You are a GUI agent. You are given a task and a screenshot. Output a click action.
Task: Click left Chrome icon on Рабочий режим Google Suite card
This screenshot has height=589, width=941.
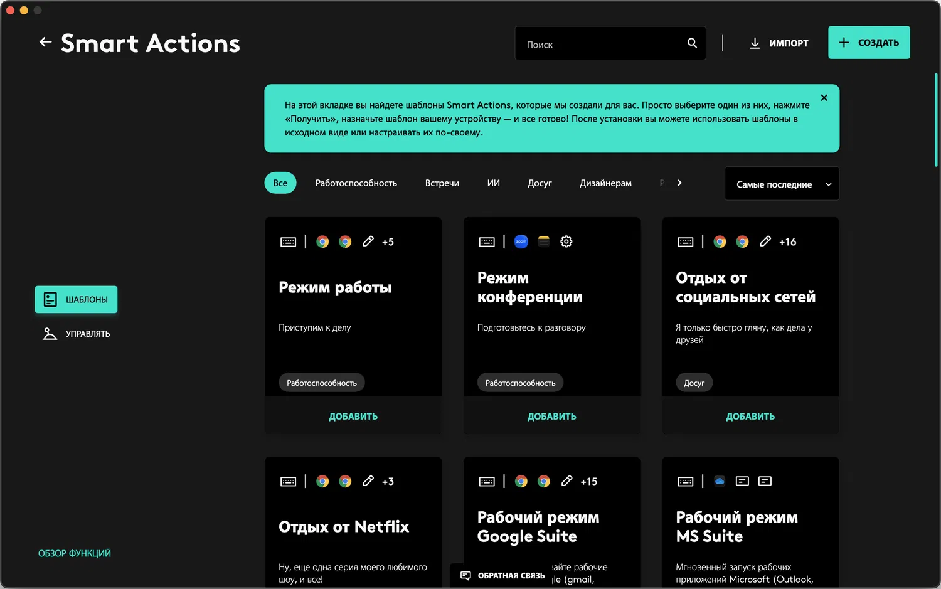(x=521, y=481)
